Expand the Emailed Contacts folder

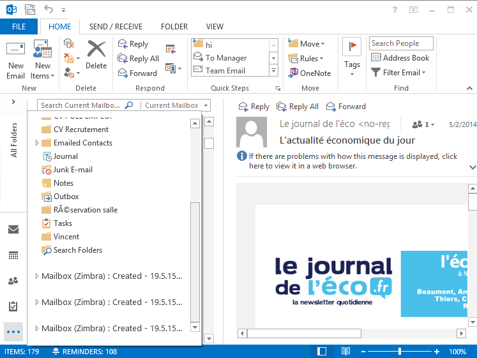(37, 143)
